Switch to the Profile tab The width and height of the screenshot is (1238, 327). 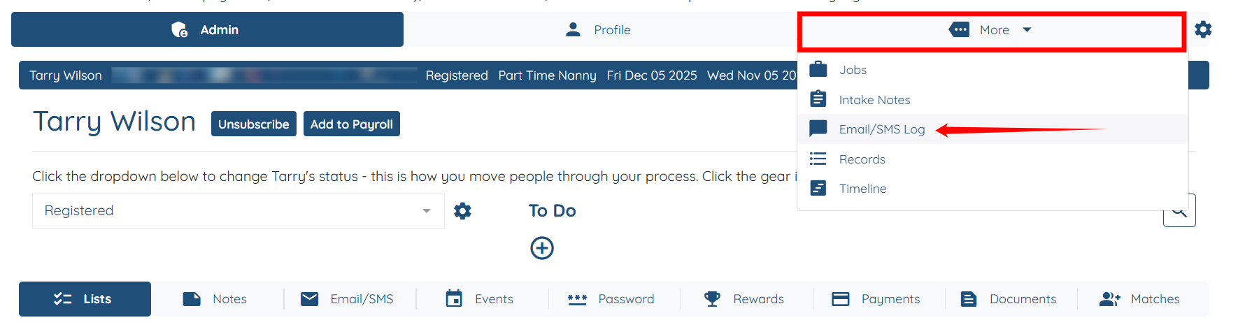point(599,30)
